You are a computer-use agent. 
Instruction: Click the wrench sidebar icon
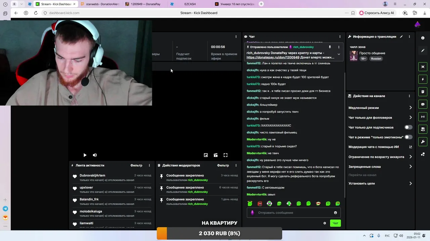pyautogui.click(x=423, y=142)
